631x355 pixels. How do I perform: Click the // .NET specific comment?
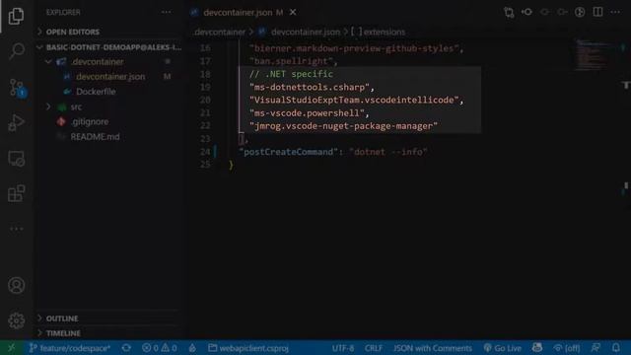[291, 74]
